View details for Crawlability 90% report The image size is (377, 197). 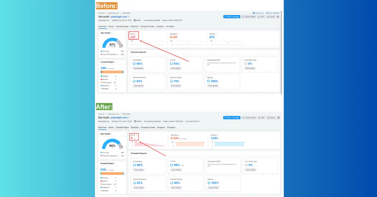(138, 68)
